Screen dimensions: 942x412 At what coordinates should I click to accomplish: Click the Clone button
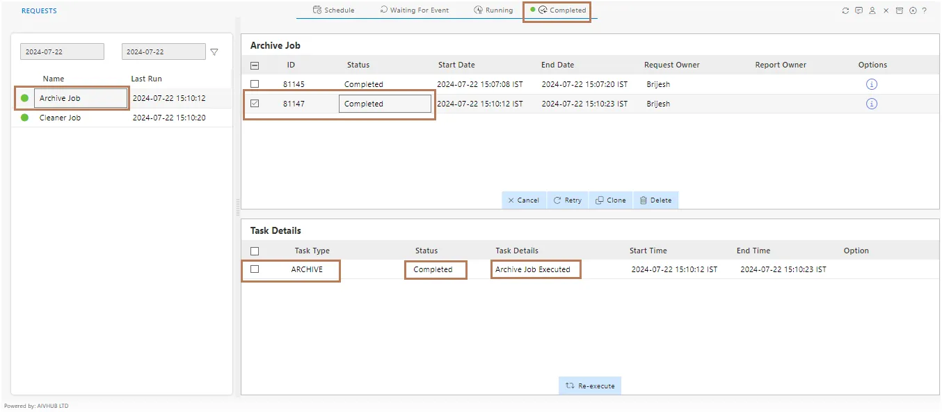click(611, 200)
